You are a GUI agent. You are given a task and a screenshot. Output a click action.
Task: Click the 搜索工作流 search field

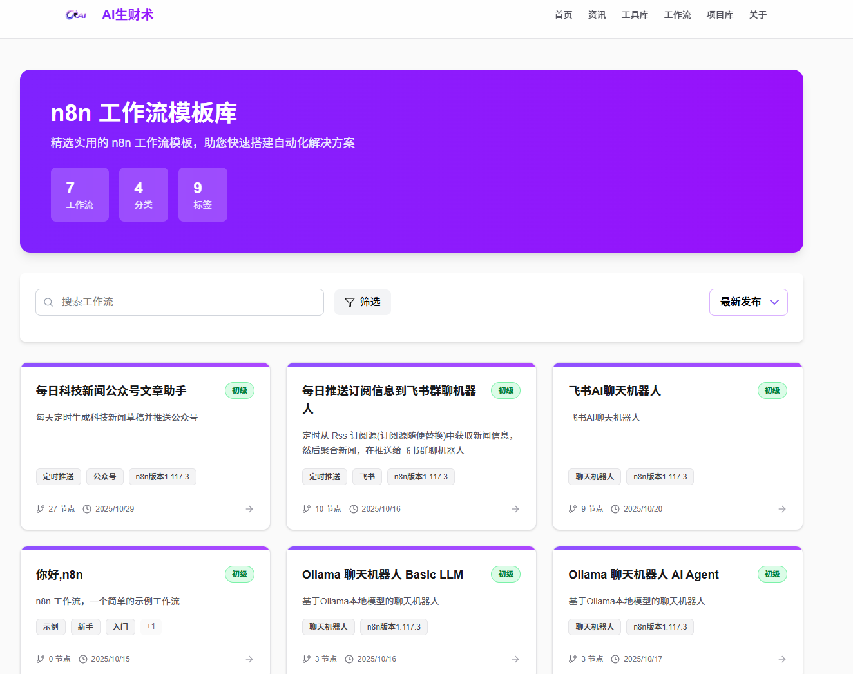pos(187,302)
